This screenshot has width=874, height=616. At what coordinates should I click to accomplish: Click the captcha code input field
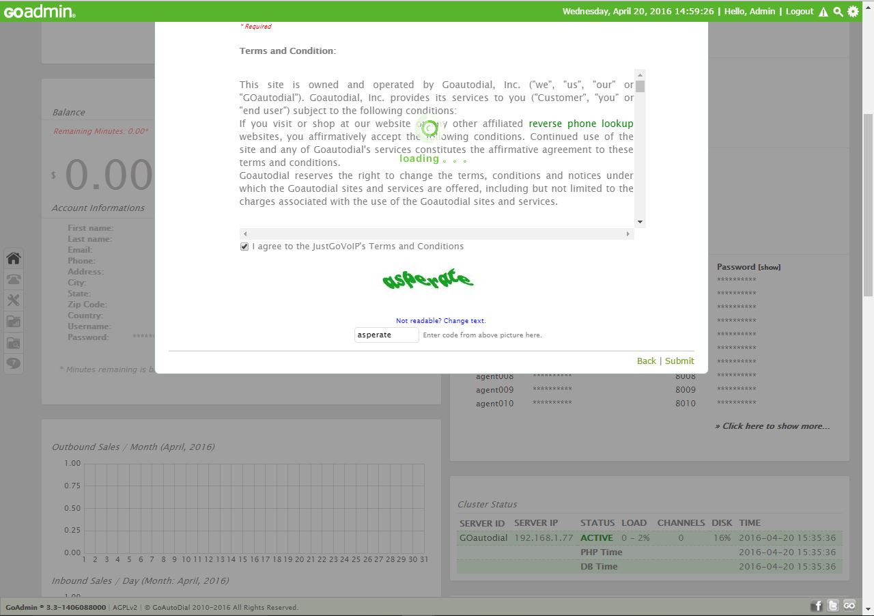(x=386, y=335)
